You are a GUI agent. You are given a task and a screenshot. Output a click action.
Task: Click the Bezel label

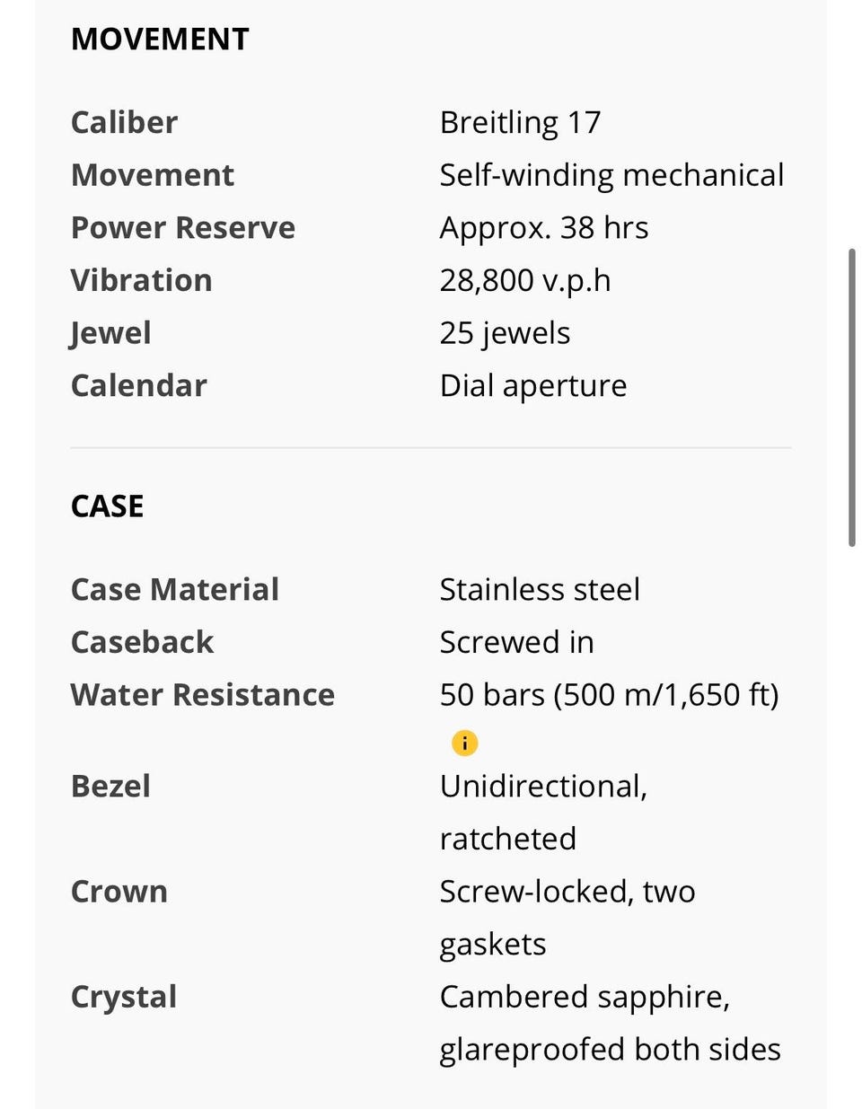click(x=110, y=787)
